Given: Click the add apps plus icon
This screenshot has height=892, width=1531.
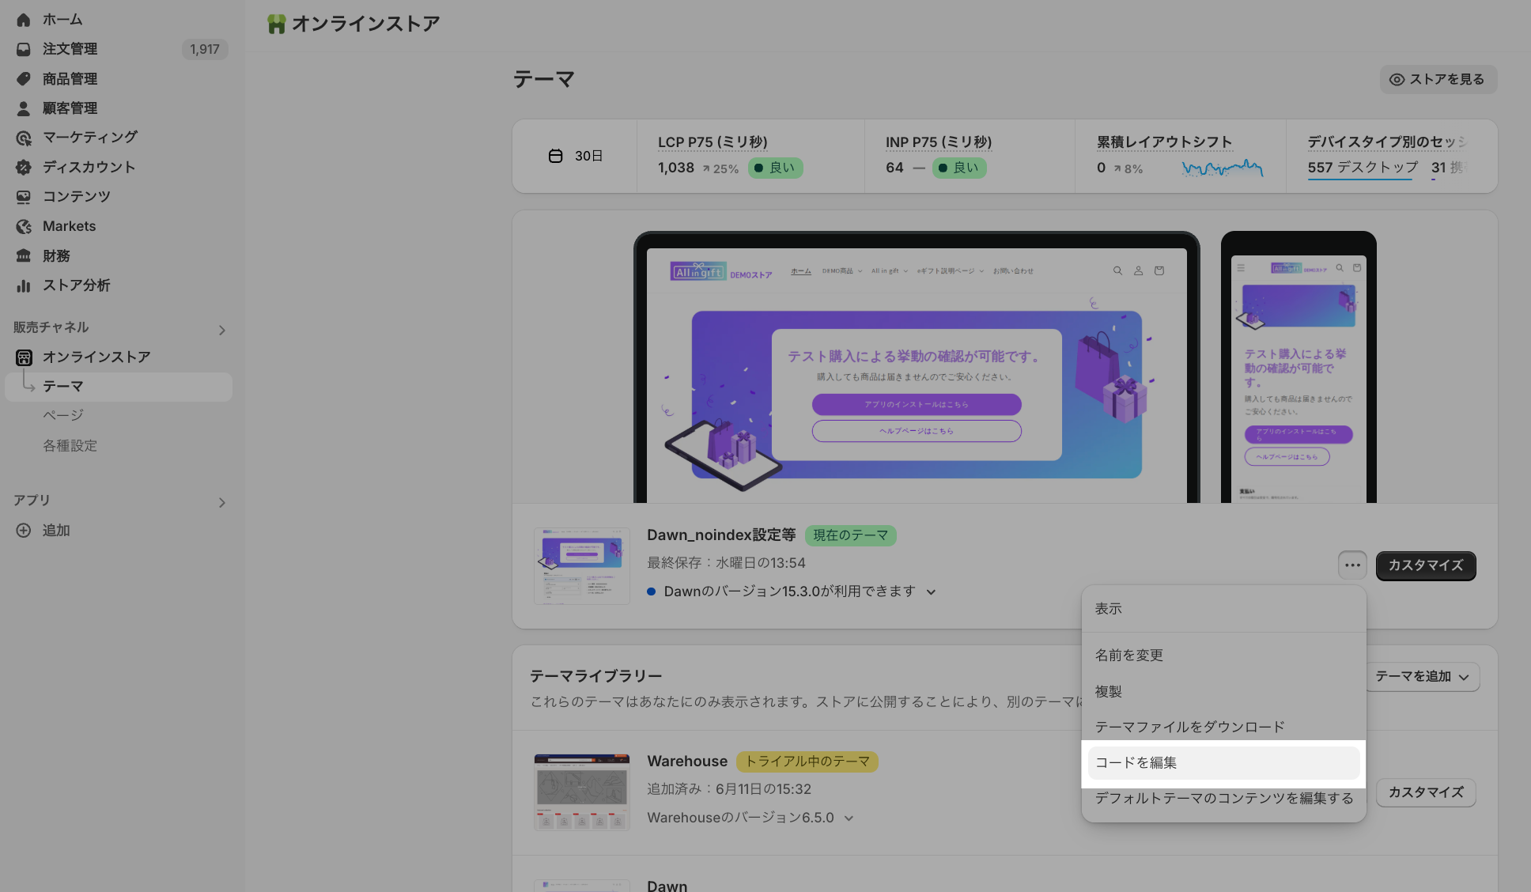Looking at the screenshot, I should click(x=24, y=531).
